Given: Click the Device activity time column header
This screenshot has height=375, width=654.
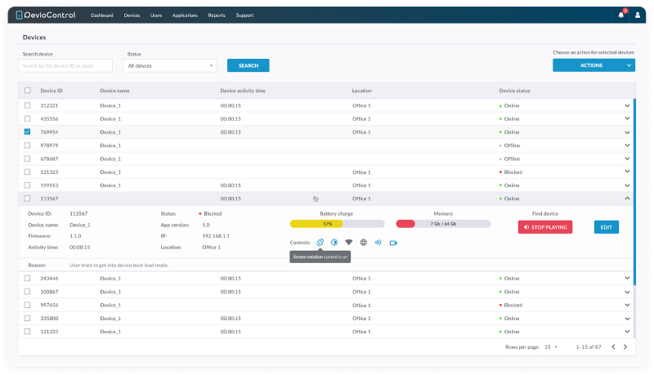Looking at the screenshot, I should (243, 91).
